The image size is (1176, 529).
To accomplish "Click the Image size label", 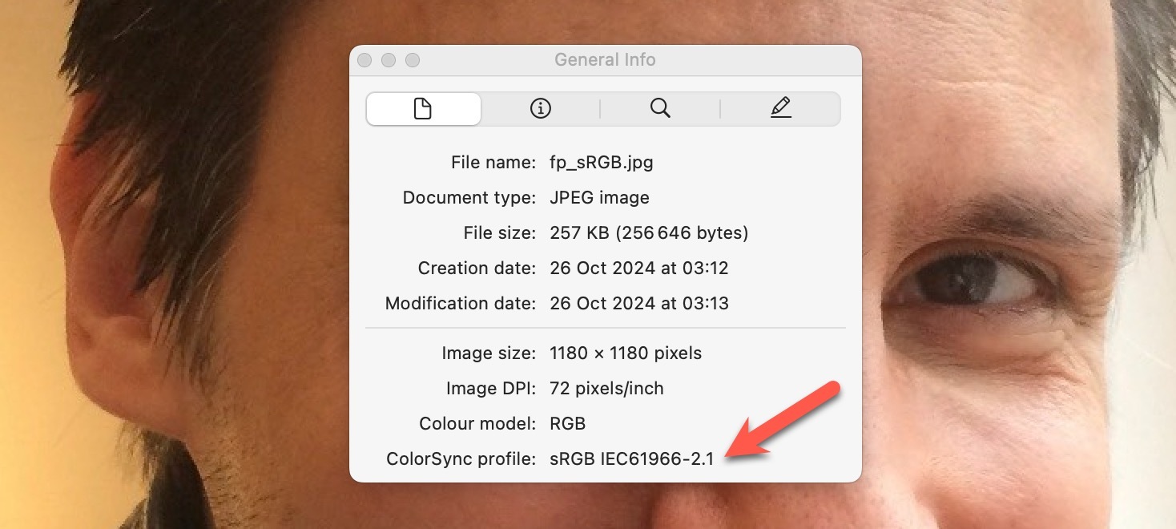I will click(x=489, y=353).
